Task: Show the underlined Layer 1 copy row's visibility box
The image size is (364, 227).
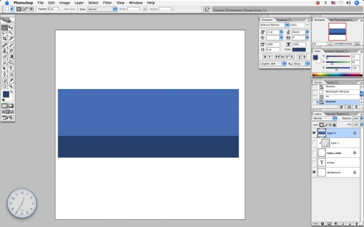Action: [x=314, y=153]
